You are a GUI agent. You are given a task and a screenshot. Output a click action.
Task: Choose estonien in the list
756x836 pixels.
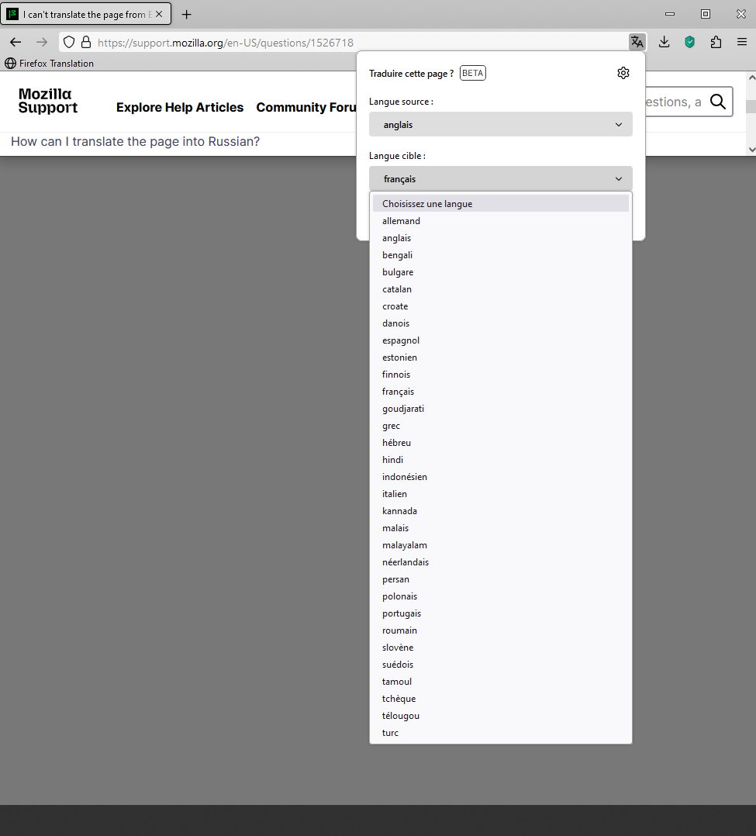501,358
